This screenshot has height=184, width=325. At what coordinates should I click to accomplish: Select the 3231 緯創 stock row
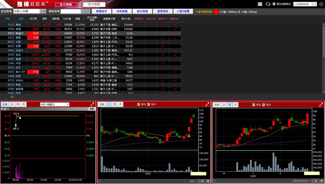90,25
